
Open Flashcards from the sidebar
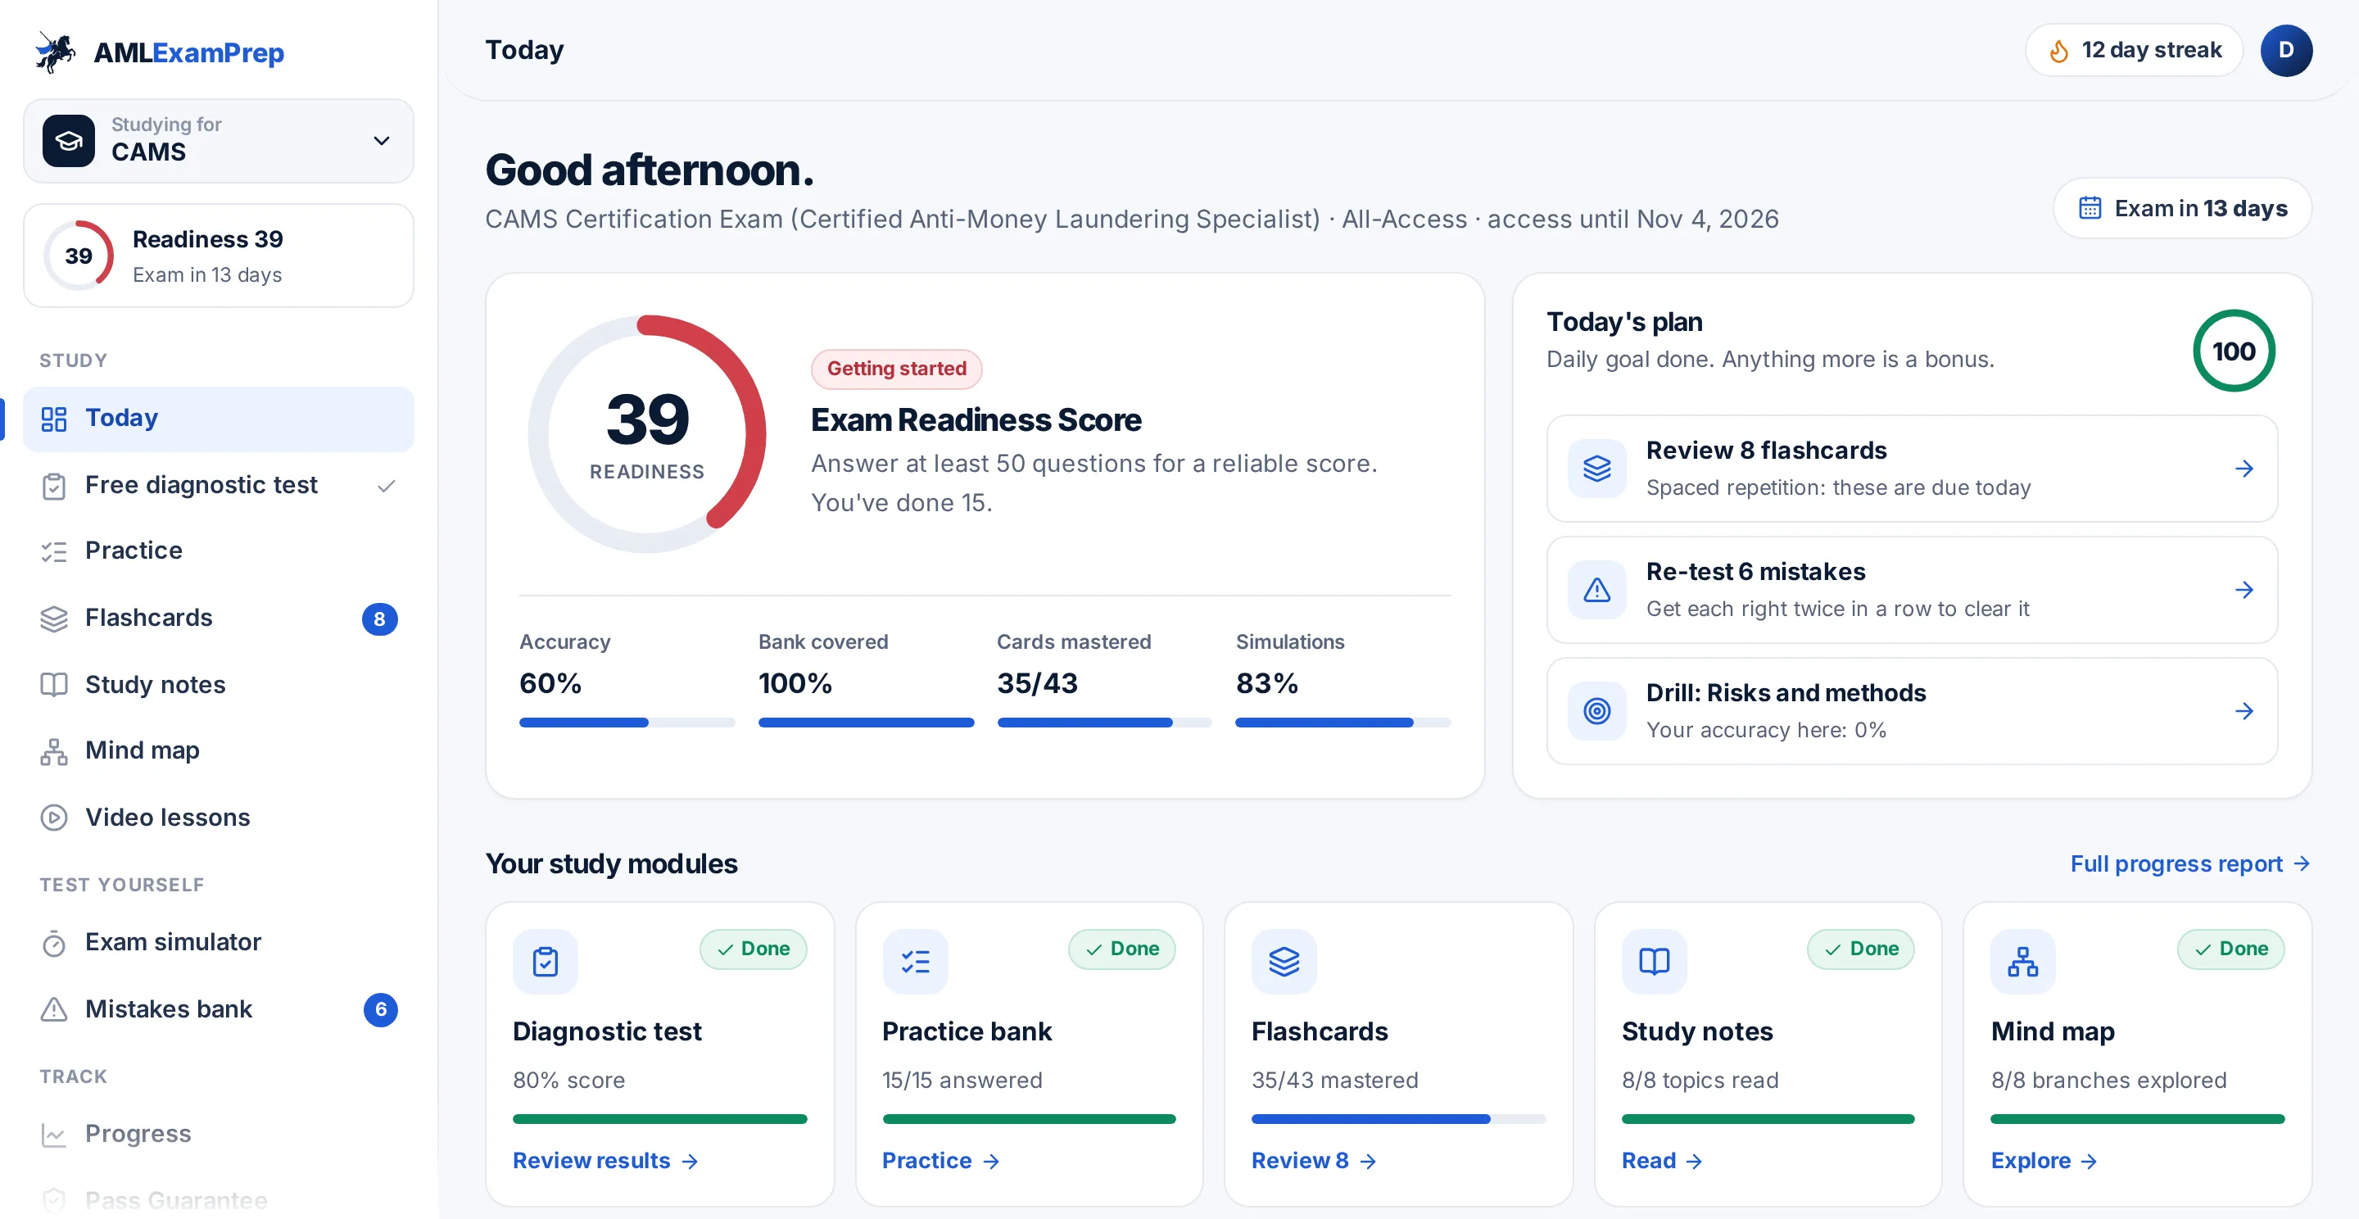pos(218,619)
